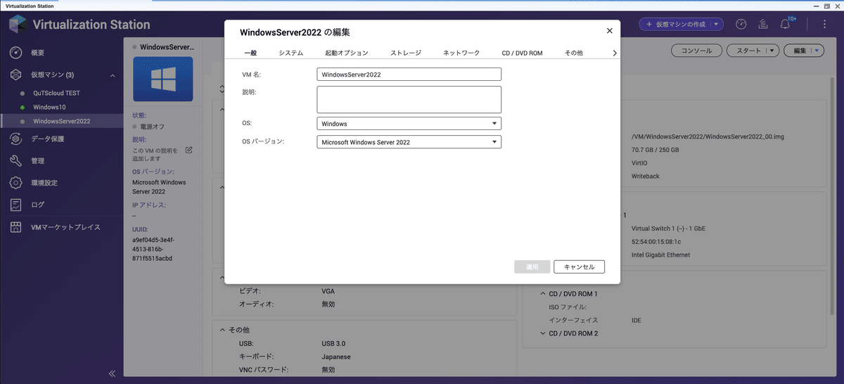Image resolution: width=844 pixels, height=384 pixels.
Task: Switch to the 一般 tab
Action: pyautogui.click(x=250, y=53)
